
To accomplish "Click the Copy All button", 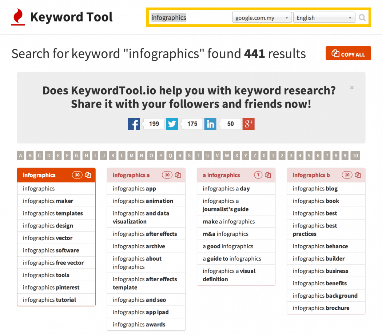I will click(349, 53).
